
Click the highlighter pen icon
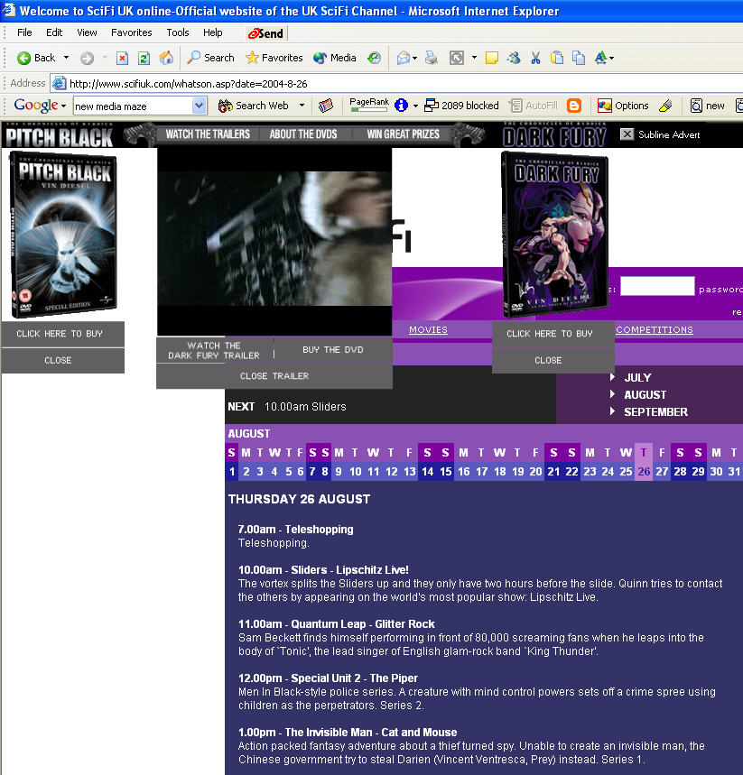666,106
